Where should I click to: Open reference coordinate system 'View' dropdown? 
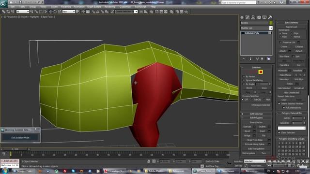(x=69, y=12)
